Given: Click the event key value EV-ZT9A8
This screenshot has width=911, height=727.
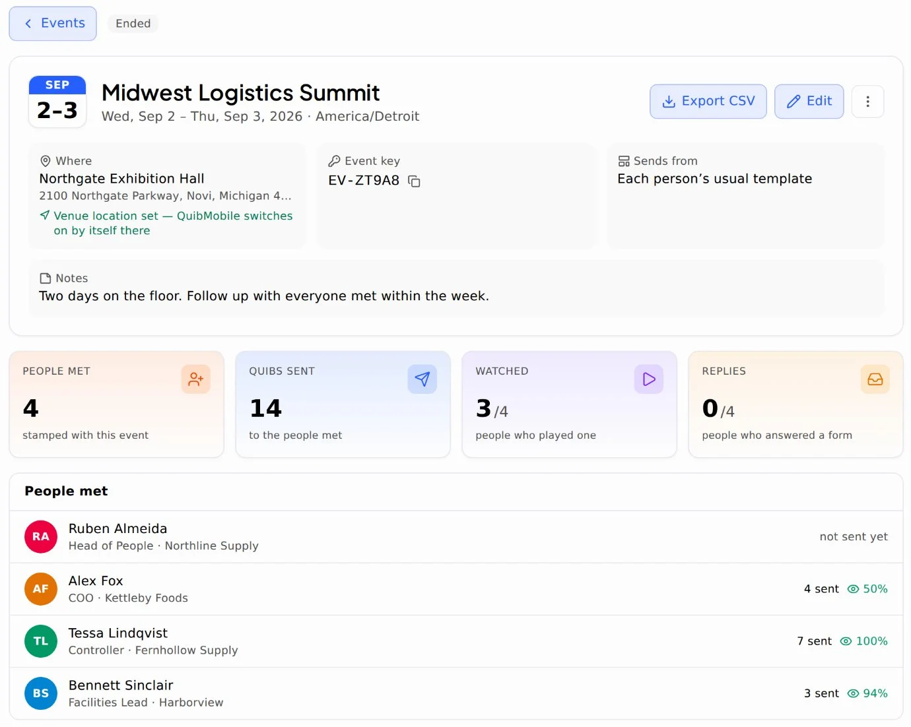Looking at the screenshot, I should tap(364, 181).
